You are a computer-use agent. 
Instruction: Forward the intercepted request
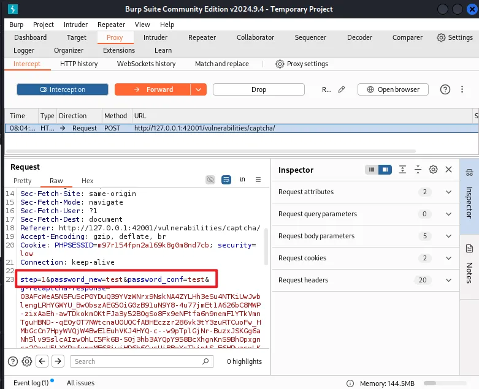pyautogui.click(x=153, y=89)
